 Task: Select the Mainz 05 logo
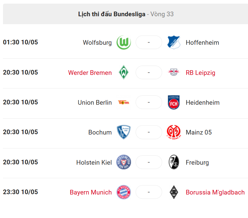point(174,132)
